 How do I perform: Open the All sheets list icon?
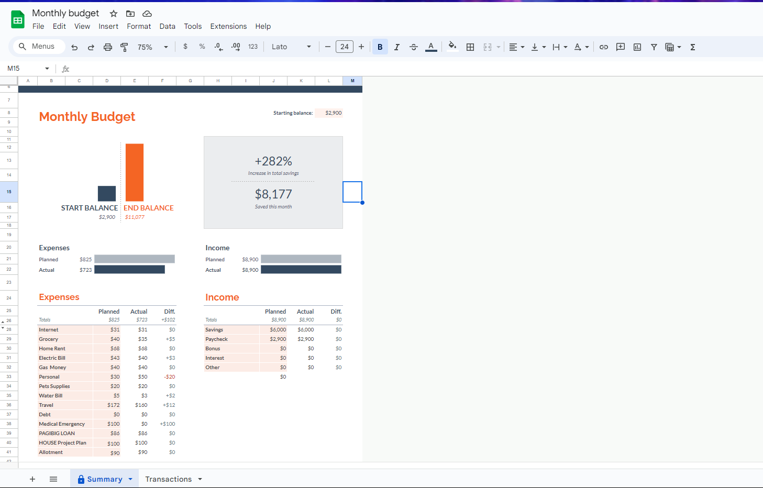tap(53, 479)
